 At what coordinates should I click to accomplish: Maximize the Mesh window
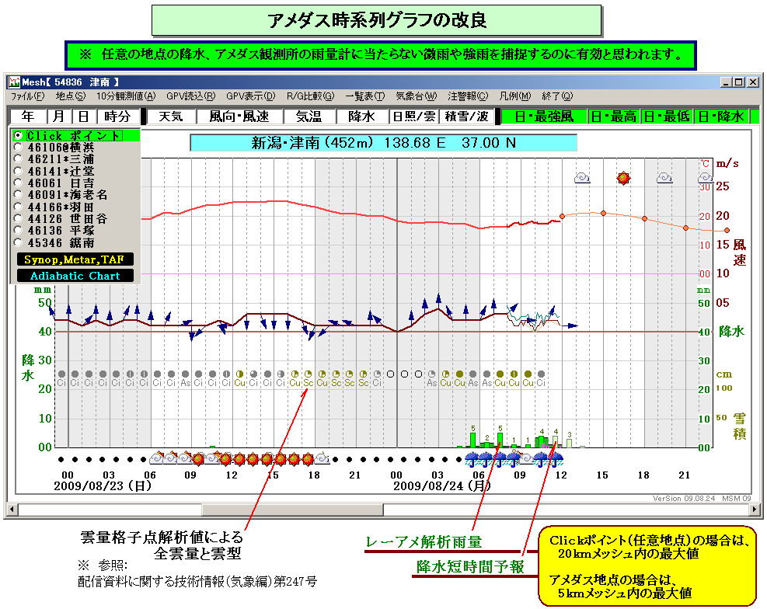pyautogui.click(x=738, y=82)
